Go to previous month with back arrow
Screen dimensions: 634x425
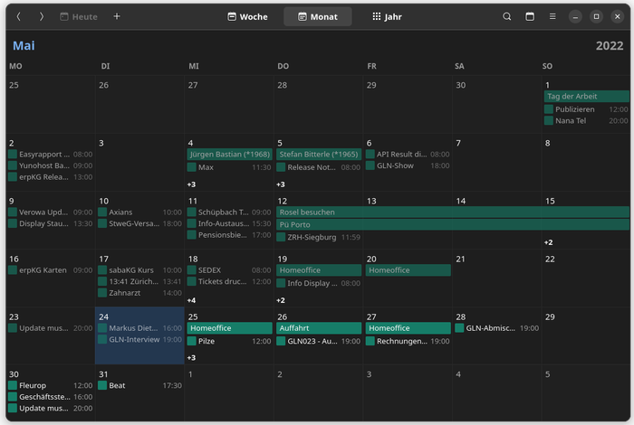click(x=19, y=16)
